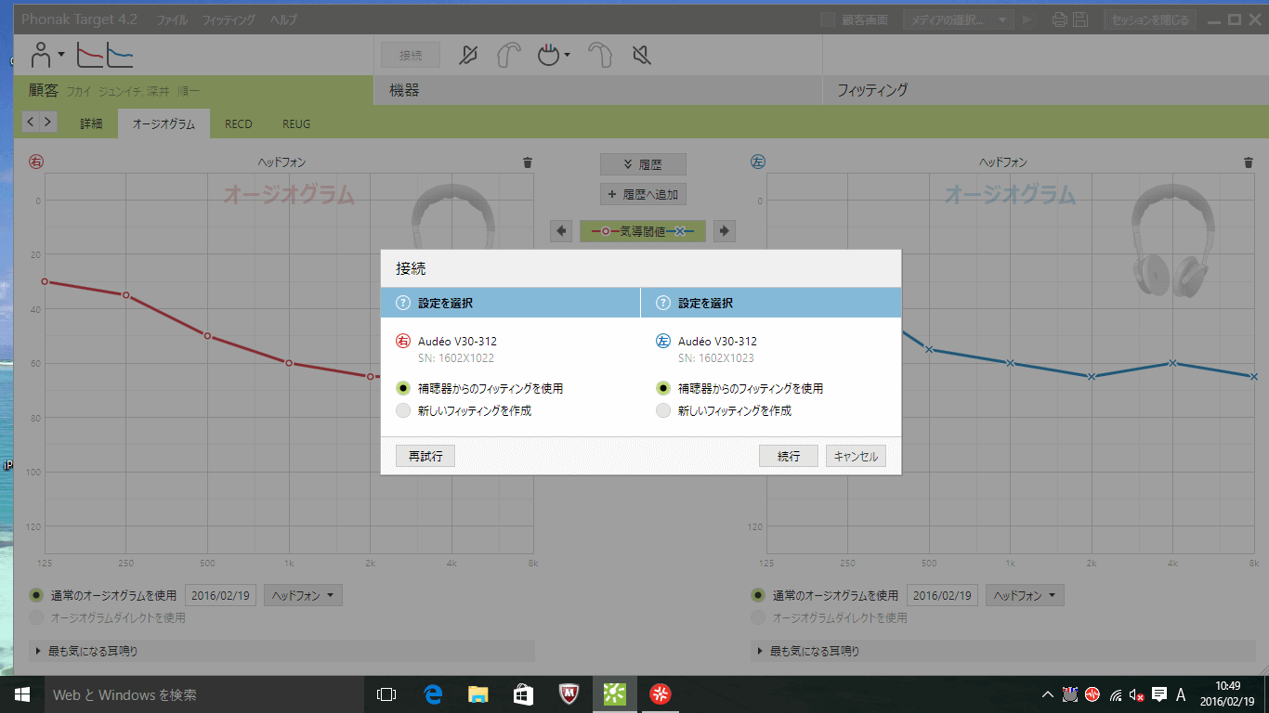The image size is (1269, 713).
Task: Open dropdown arrow beside interface device icon
Action: (566, 56)
